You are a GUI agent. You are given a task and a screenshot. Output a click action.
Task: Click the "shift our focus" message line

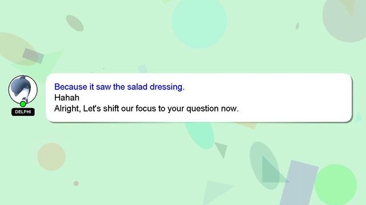(x=146, y=109)
